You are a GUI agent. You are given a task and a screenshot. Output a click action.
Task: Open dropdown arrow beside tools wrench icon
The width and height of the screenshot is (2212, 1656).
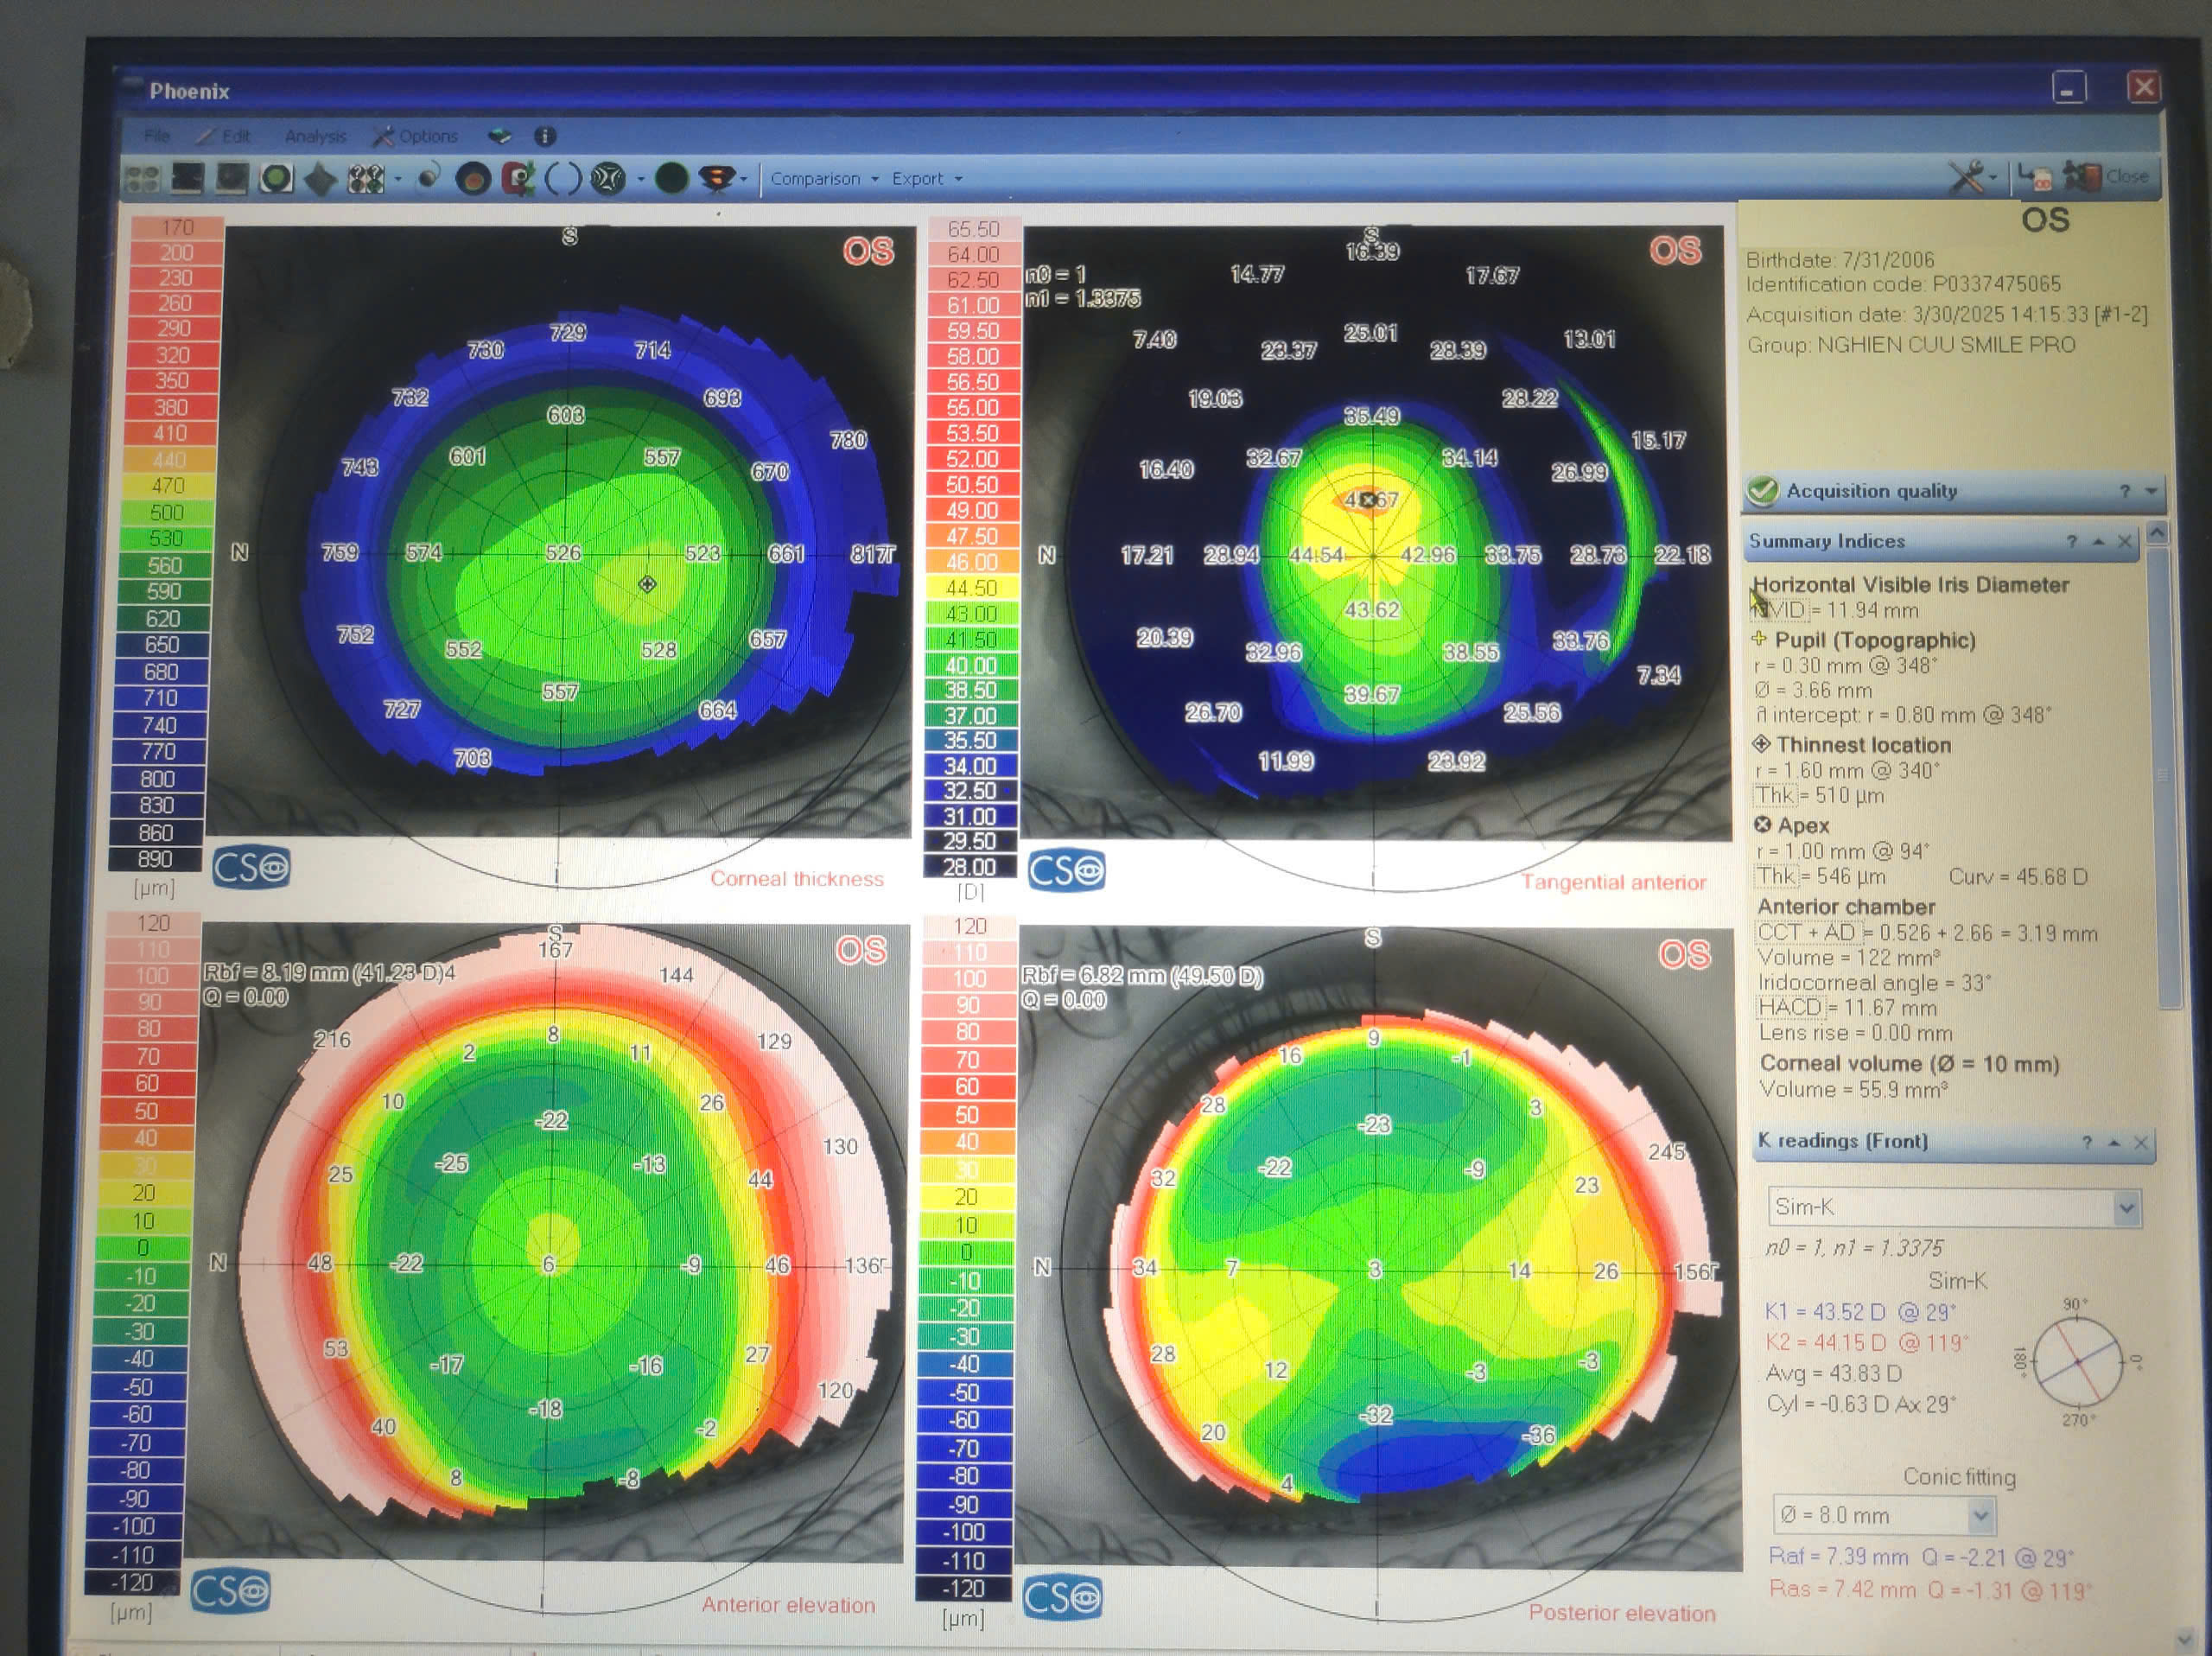click(1994, 178)
